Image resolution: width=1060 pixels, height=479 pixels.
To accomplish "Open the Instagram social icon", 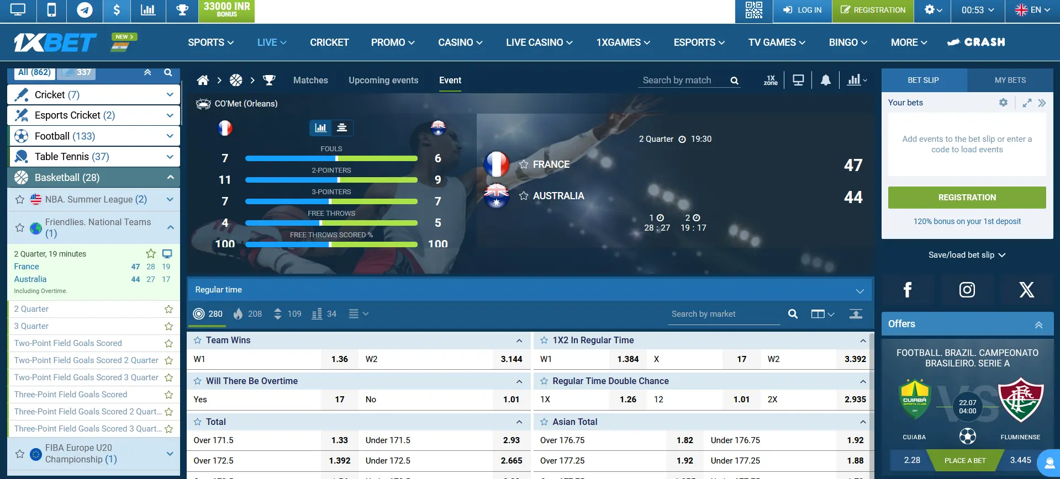I will tap(967, 290).
